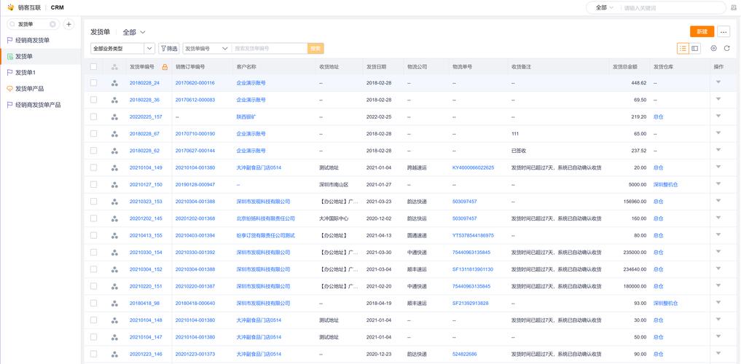Viewport: 741px width, 364px height.
Task: Open the 全部 scope dropdown in global search
Action: point(604,7)
